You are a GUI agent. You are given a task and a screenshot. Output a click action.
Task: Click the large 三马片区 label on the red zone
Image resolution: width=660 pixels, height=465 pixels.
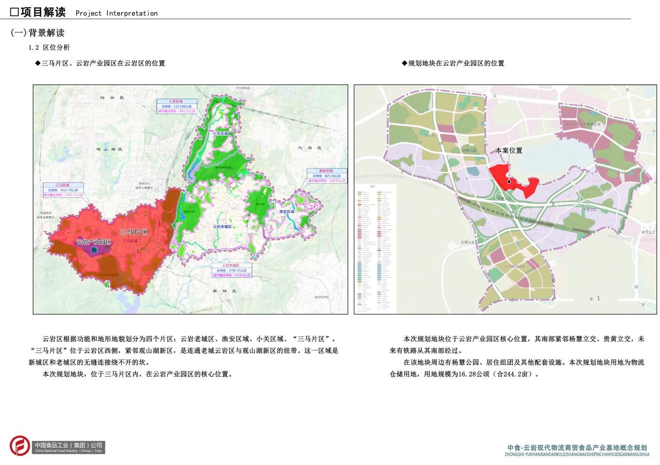[134, 232]
